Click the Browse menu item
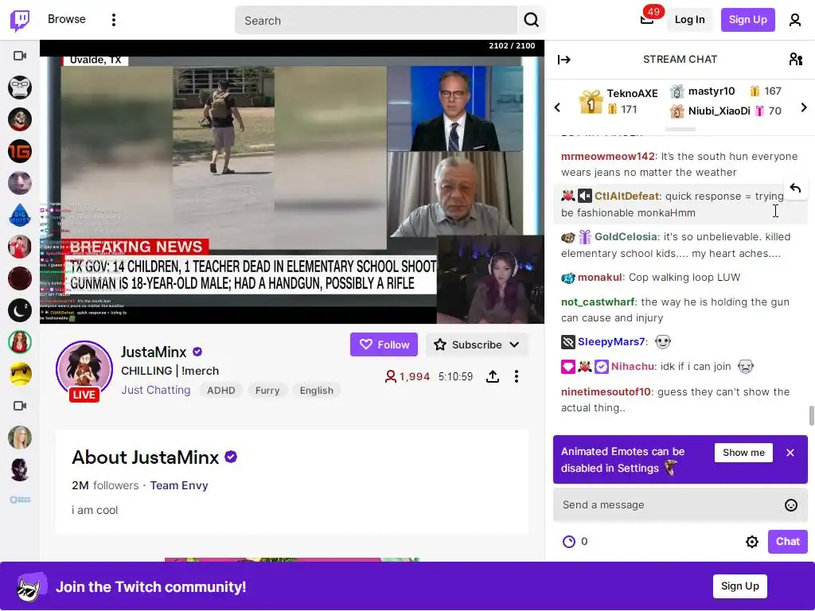Image resolution: width=815 pixels, height=611 pixels. 67,19
